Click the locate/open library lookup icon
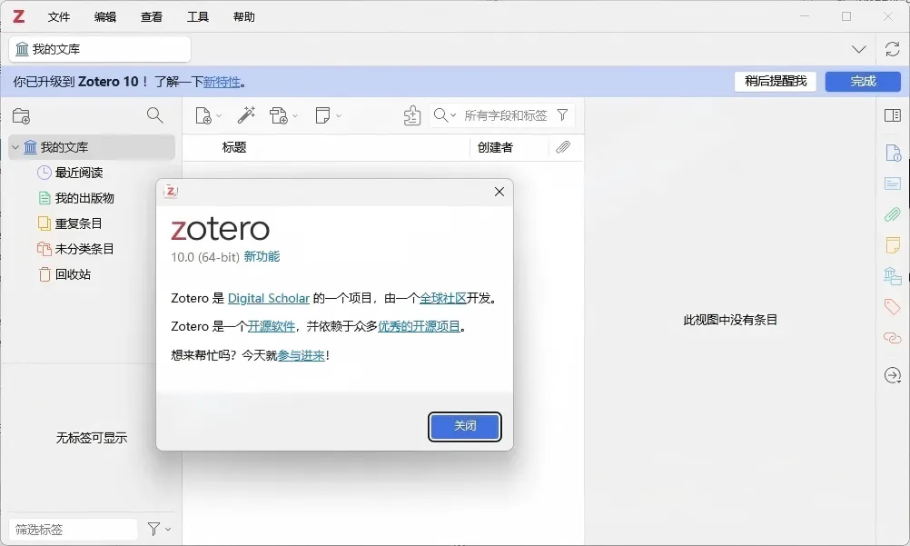910x546 pixels. point(412,115)
